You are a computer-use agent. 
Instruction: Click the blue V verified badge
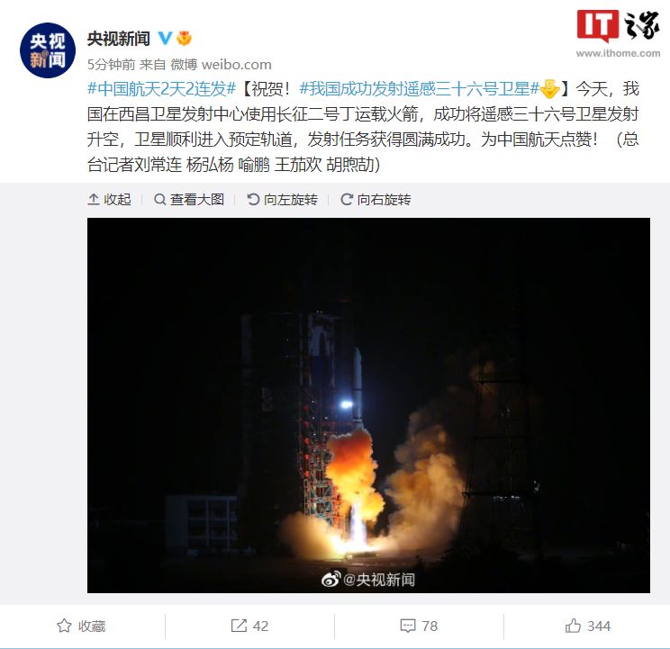165,39
